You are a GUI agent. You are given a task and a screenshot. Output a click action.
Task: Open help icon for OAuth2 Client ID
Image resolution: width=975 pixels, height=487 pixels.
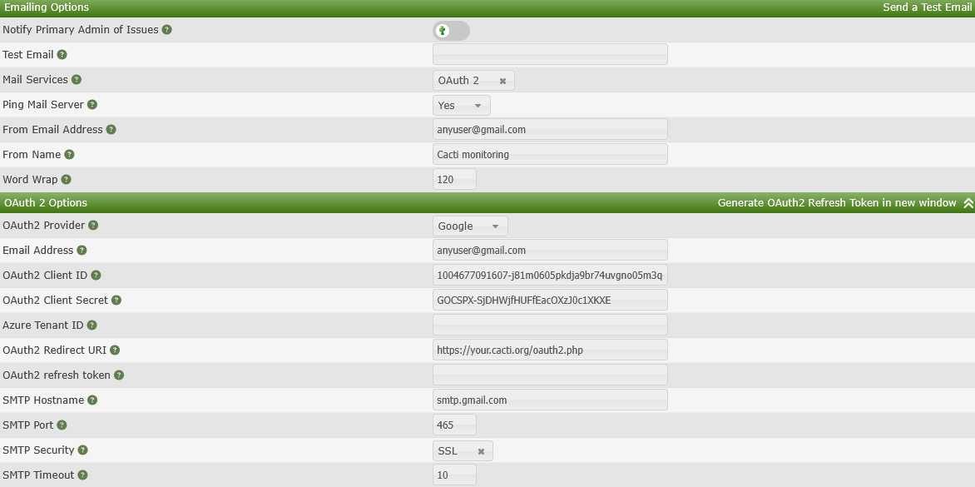tap(96, 275)
